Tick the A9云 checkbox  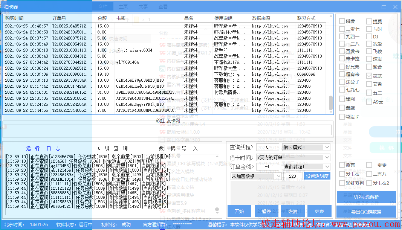coord(369,101)
